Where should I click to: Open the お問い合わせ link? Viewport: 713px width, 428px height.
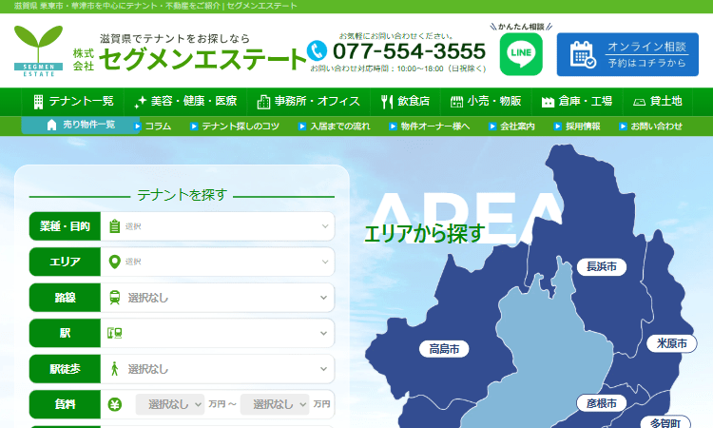[x=655, y=126]
